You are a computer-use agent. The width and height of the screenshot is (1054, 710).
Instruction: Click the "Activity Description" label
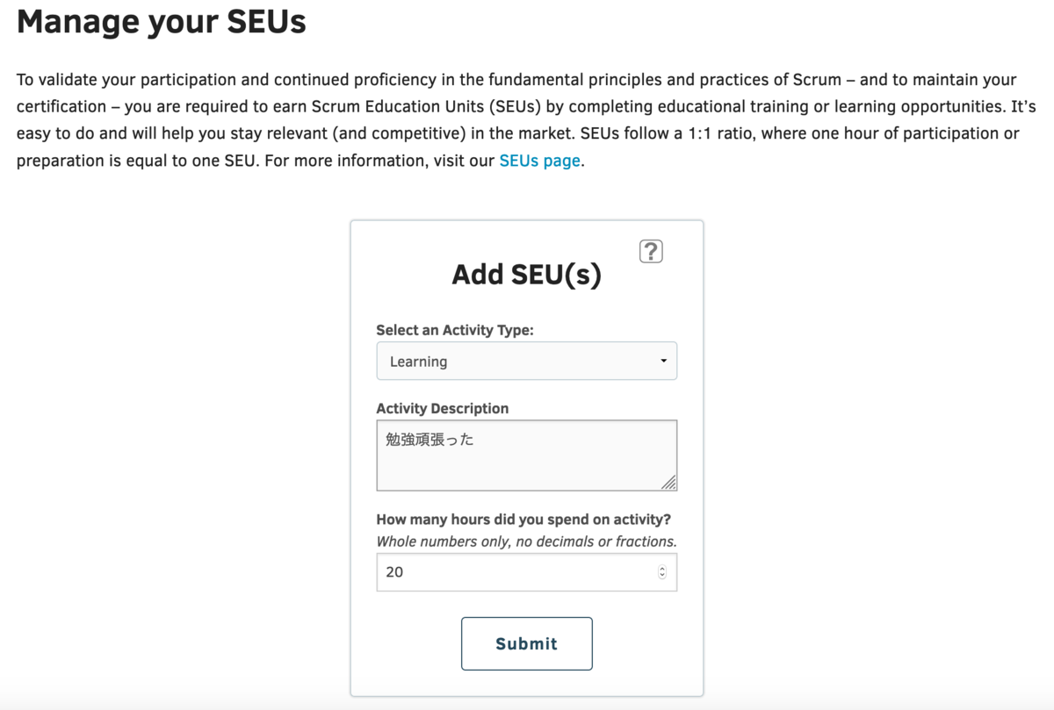[x=443, y=408]
